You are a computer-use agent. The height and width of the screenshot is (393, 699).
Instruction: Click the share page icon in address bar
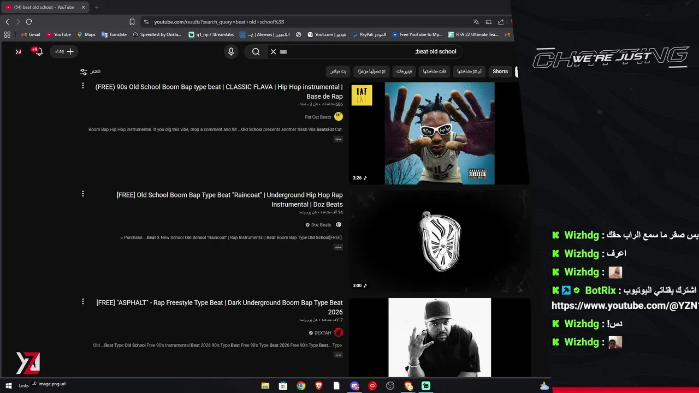(501, 22)
